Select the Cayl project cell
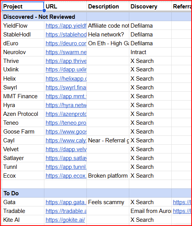Image resolution: width=192 pixels, height=226 pixels. click(x=23, y=140)
